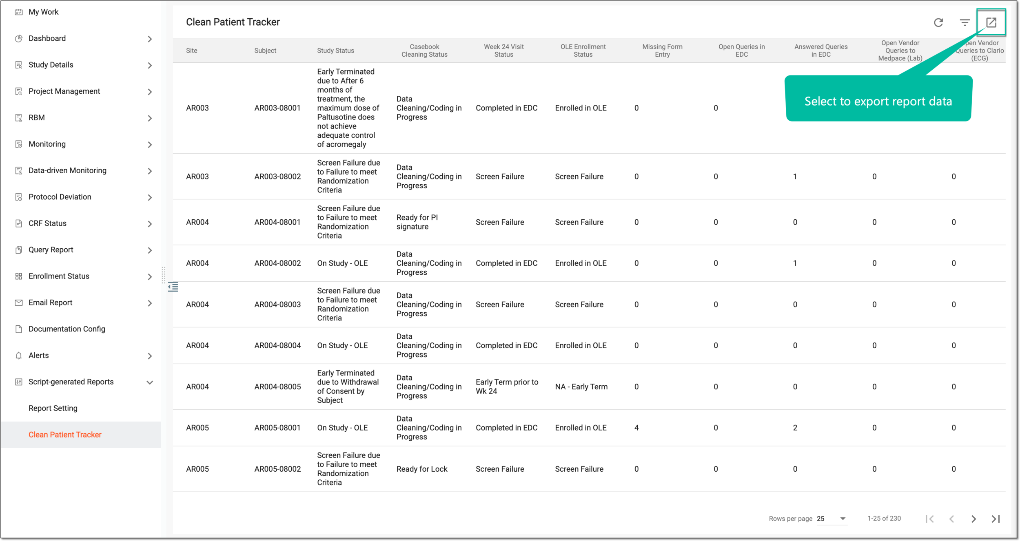Expand the Query Report submenu
Image resolution: width=1020 pixels, height=541 pixels.
[150, 250]
